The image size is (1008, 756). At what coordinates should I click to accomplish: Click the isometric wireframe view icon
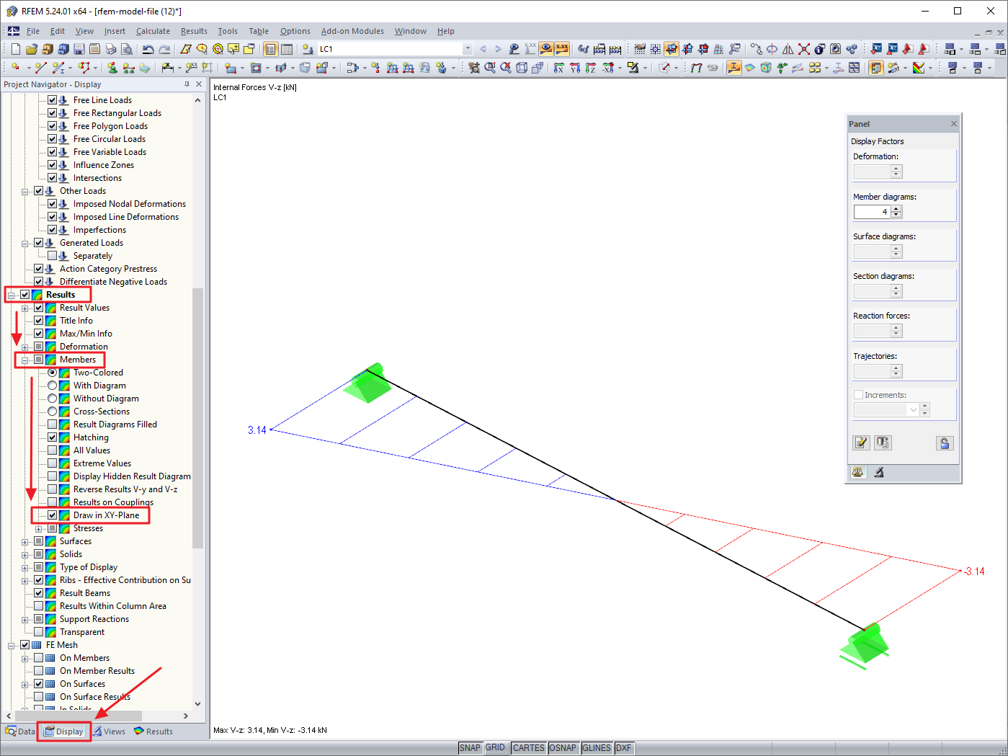click(x=521, y=68)
